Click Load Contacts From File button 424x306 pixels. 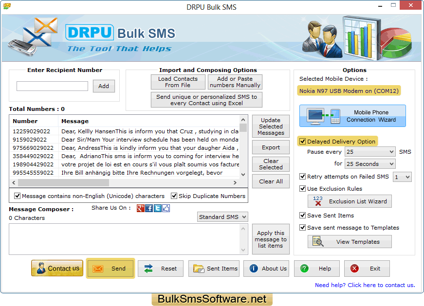click(x=178, y=82)
